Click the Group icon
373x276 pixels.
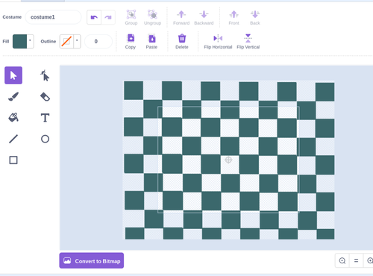131,17
